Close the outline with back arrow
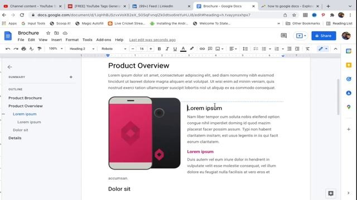 click(9, 67)
